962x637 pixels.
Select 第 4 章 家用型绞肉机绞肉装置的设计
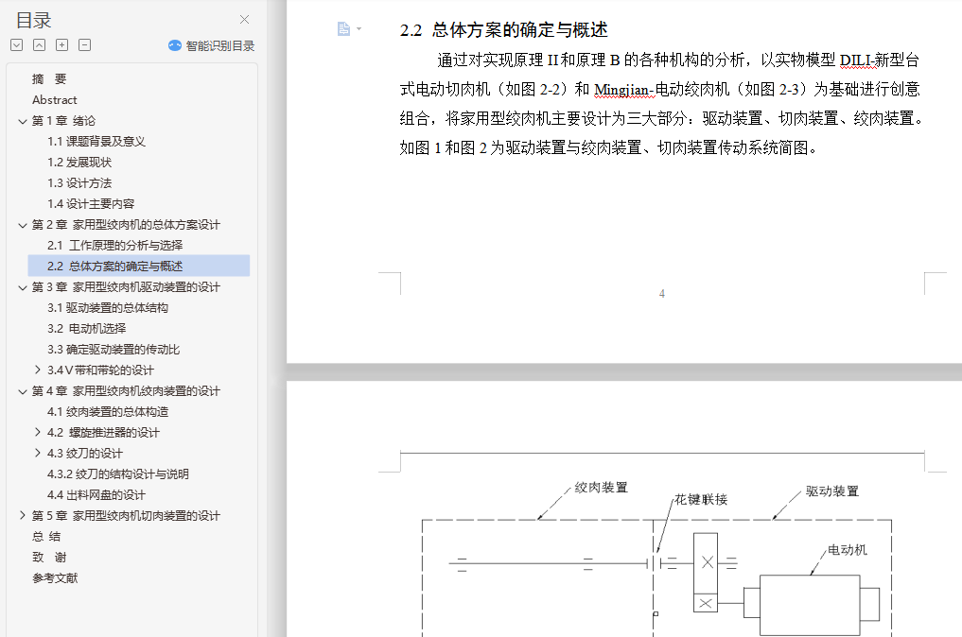(x=126, y=391)
